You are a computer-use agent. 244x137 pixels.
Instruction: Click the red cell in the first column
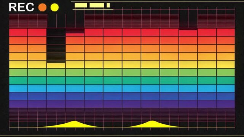pos(18,32)
